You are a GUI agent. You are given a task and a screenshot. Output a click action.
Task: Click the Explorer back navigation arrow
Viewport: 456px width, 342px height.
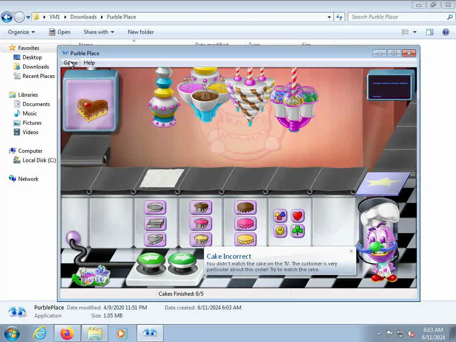pos(7,17)
